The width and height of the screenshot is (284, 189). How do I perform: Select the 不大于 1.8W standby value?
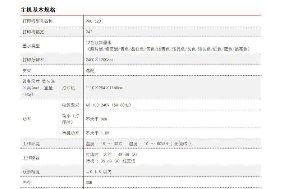click(97, 133)
